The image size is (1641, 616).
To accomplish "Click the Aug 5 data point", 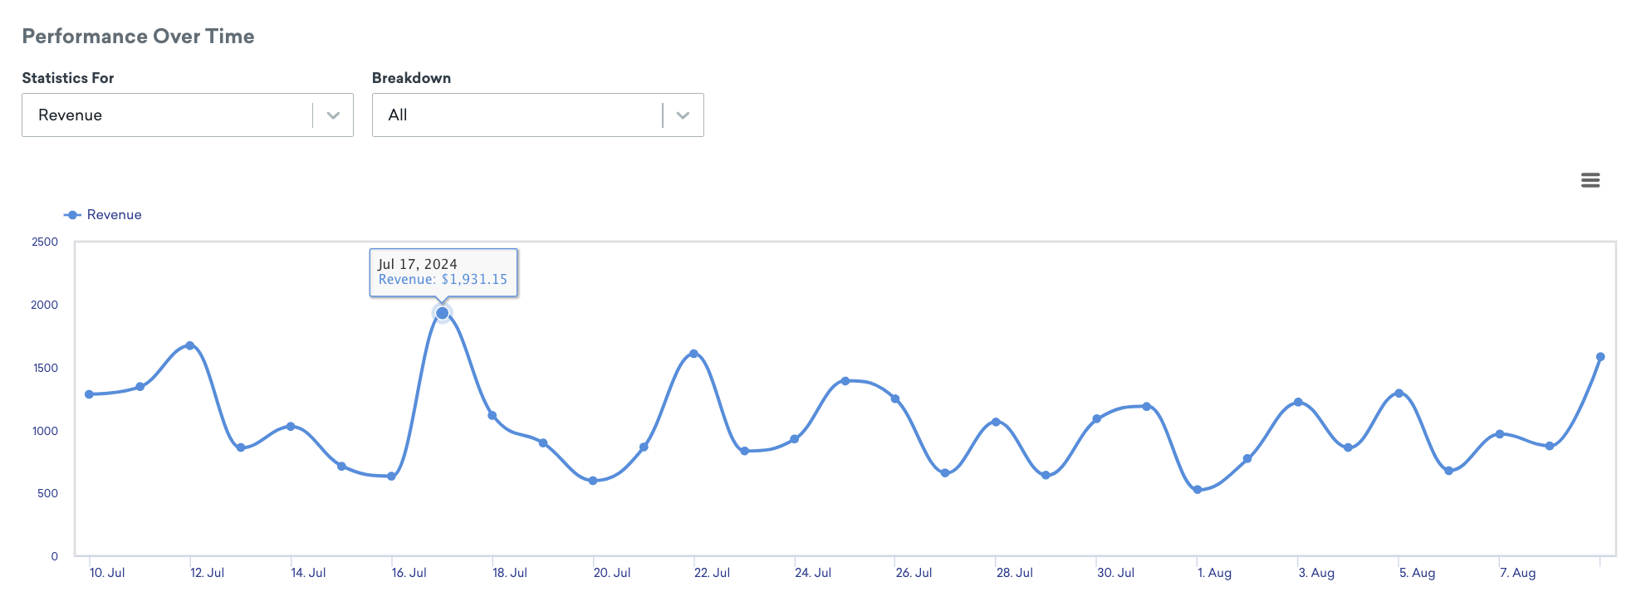I will click(x=1399, y=394).
